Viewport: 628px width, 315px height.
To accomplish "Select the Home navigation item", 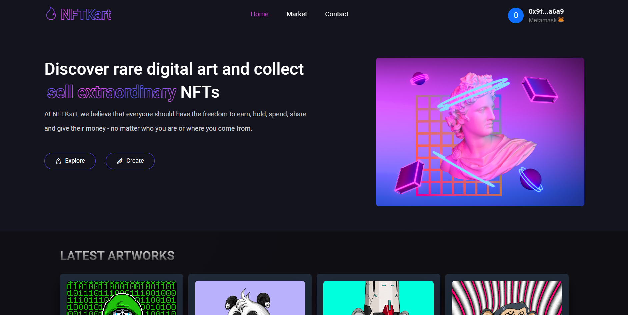I will [x=259, y=14].
